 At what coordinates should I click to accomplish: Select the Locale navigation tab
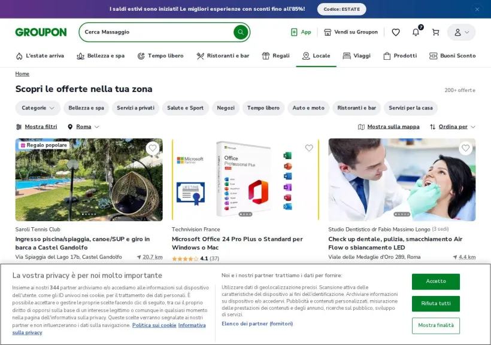click(x=316, y=56)
